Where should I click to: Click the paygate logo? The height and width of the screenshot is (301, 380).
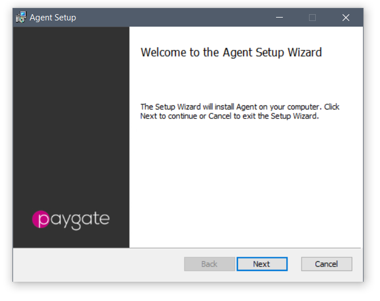tap(71, 220)
